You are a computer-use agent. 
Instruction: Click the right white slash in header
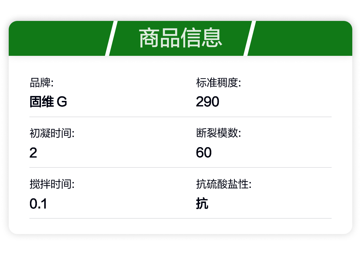(x=249, y=38)
